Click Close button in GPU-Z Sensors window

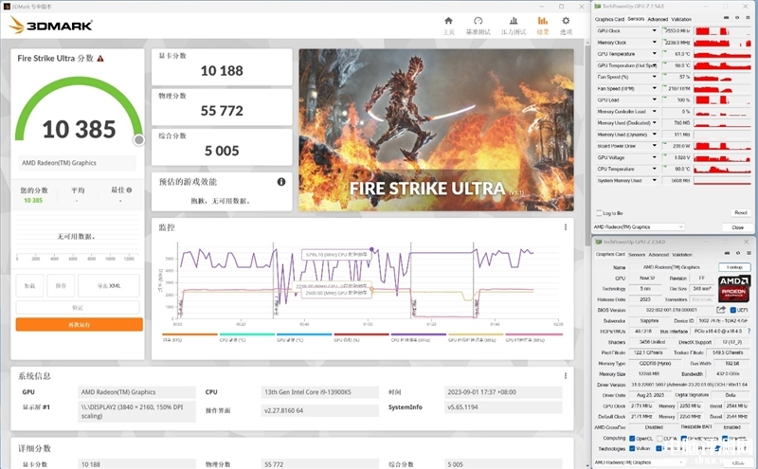coord(737,227)
